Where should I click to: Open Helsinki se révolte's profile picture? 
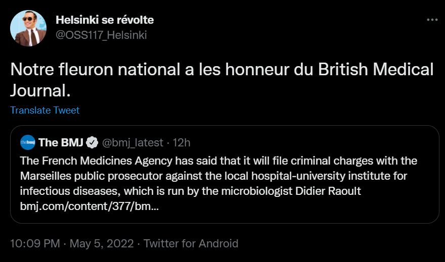28,28
